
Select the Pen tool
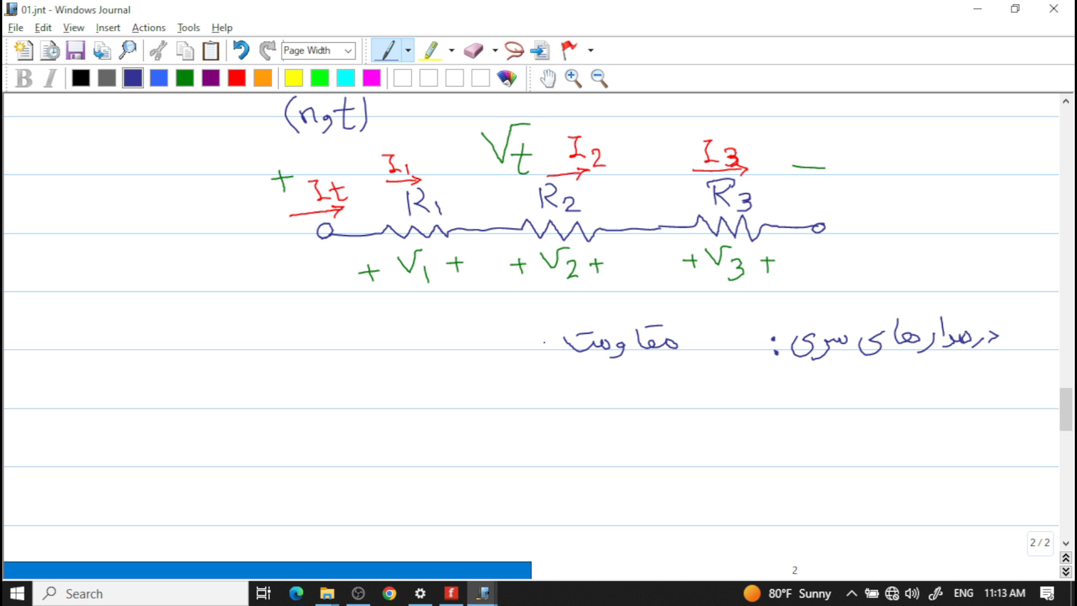pyautogui.click(x=387, y=50)
